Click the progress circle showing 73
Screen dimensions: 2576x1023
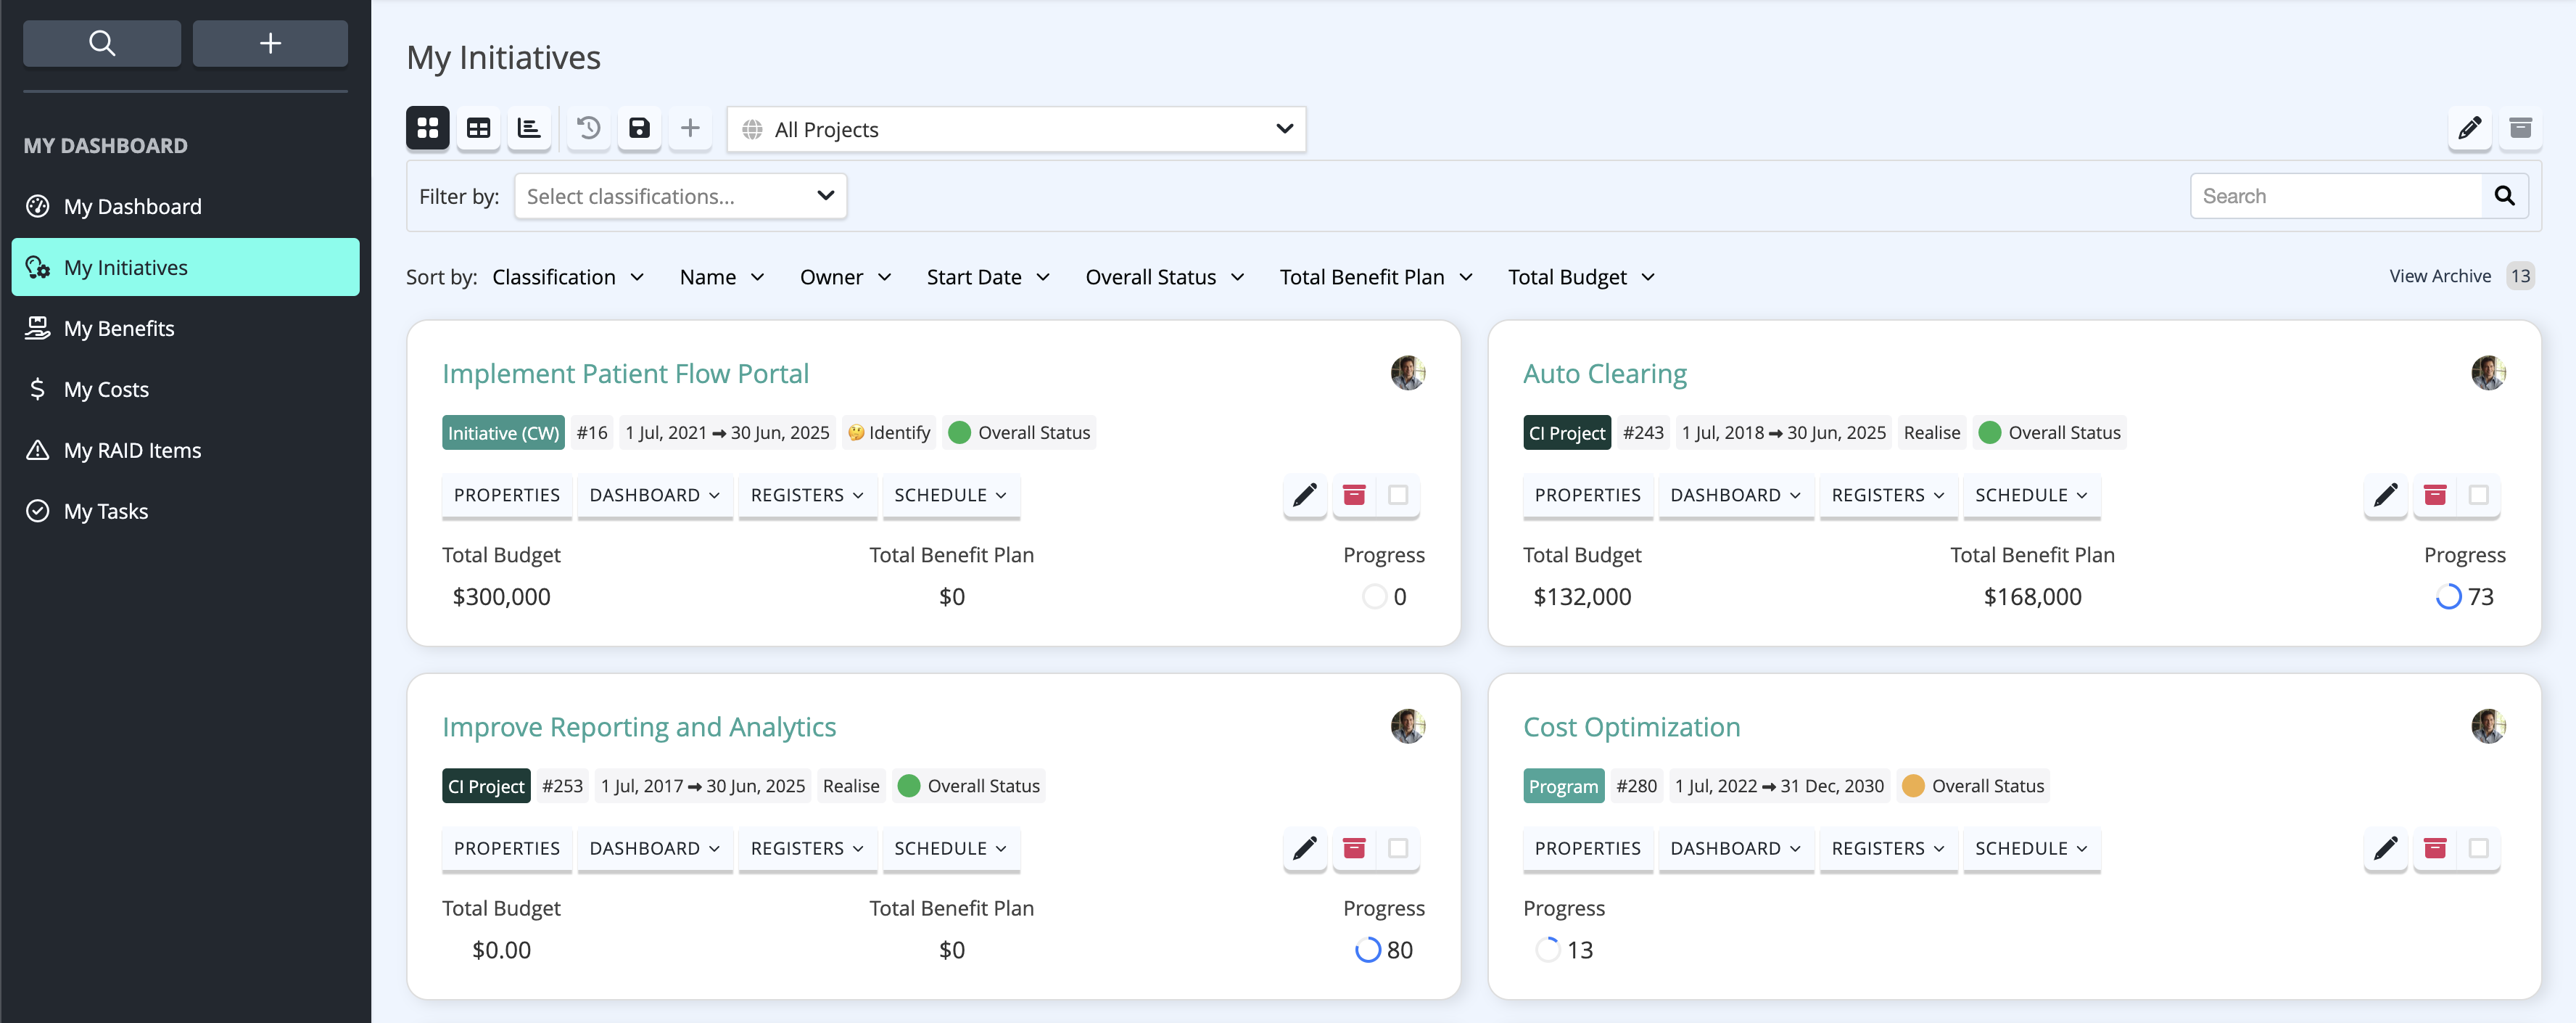2447,597
